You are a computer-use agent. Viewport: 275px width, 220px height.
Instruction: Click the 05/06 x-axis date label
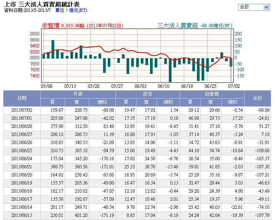[x=47, y=86]
